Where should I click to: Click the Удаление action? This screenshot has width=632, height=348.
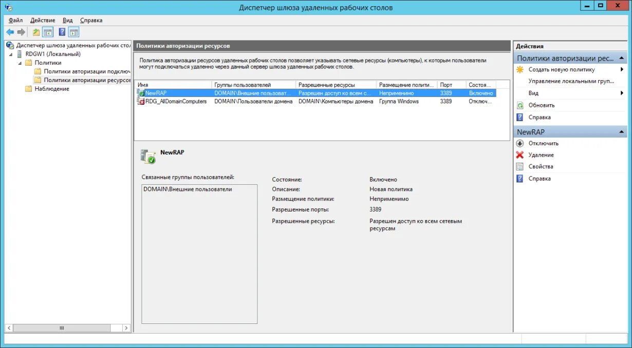[x=541, y=155]
